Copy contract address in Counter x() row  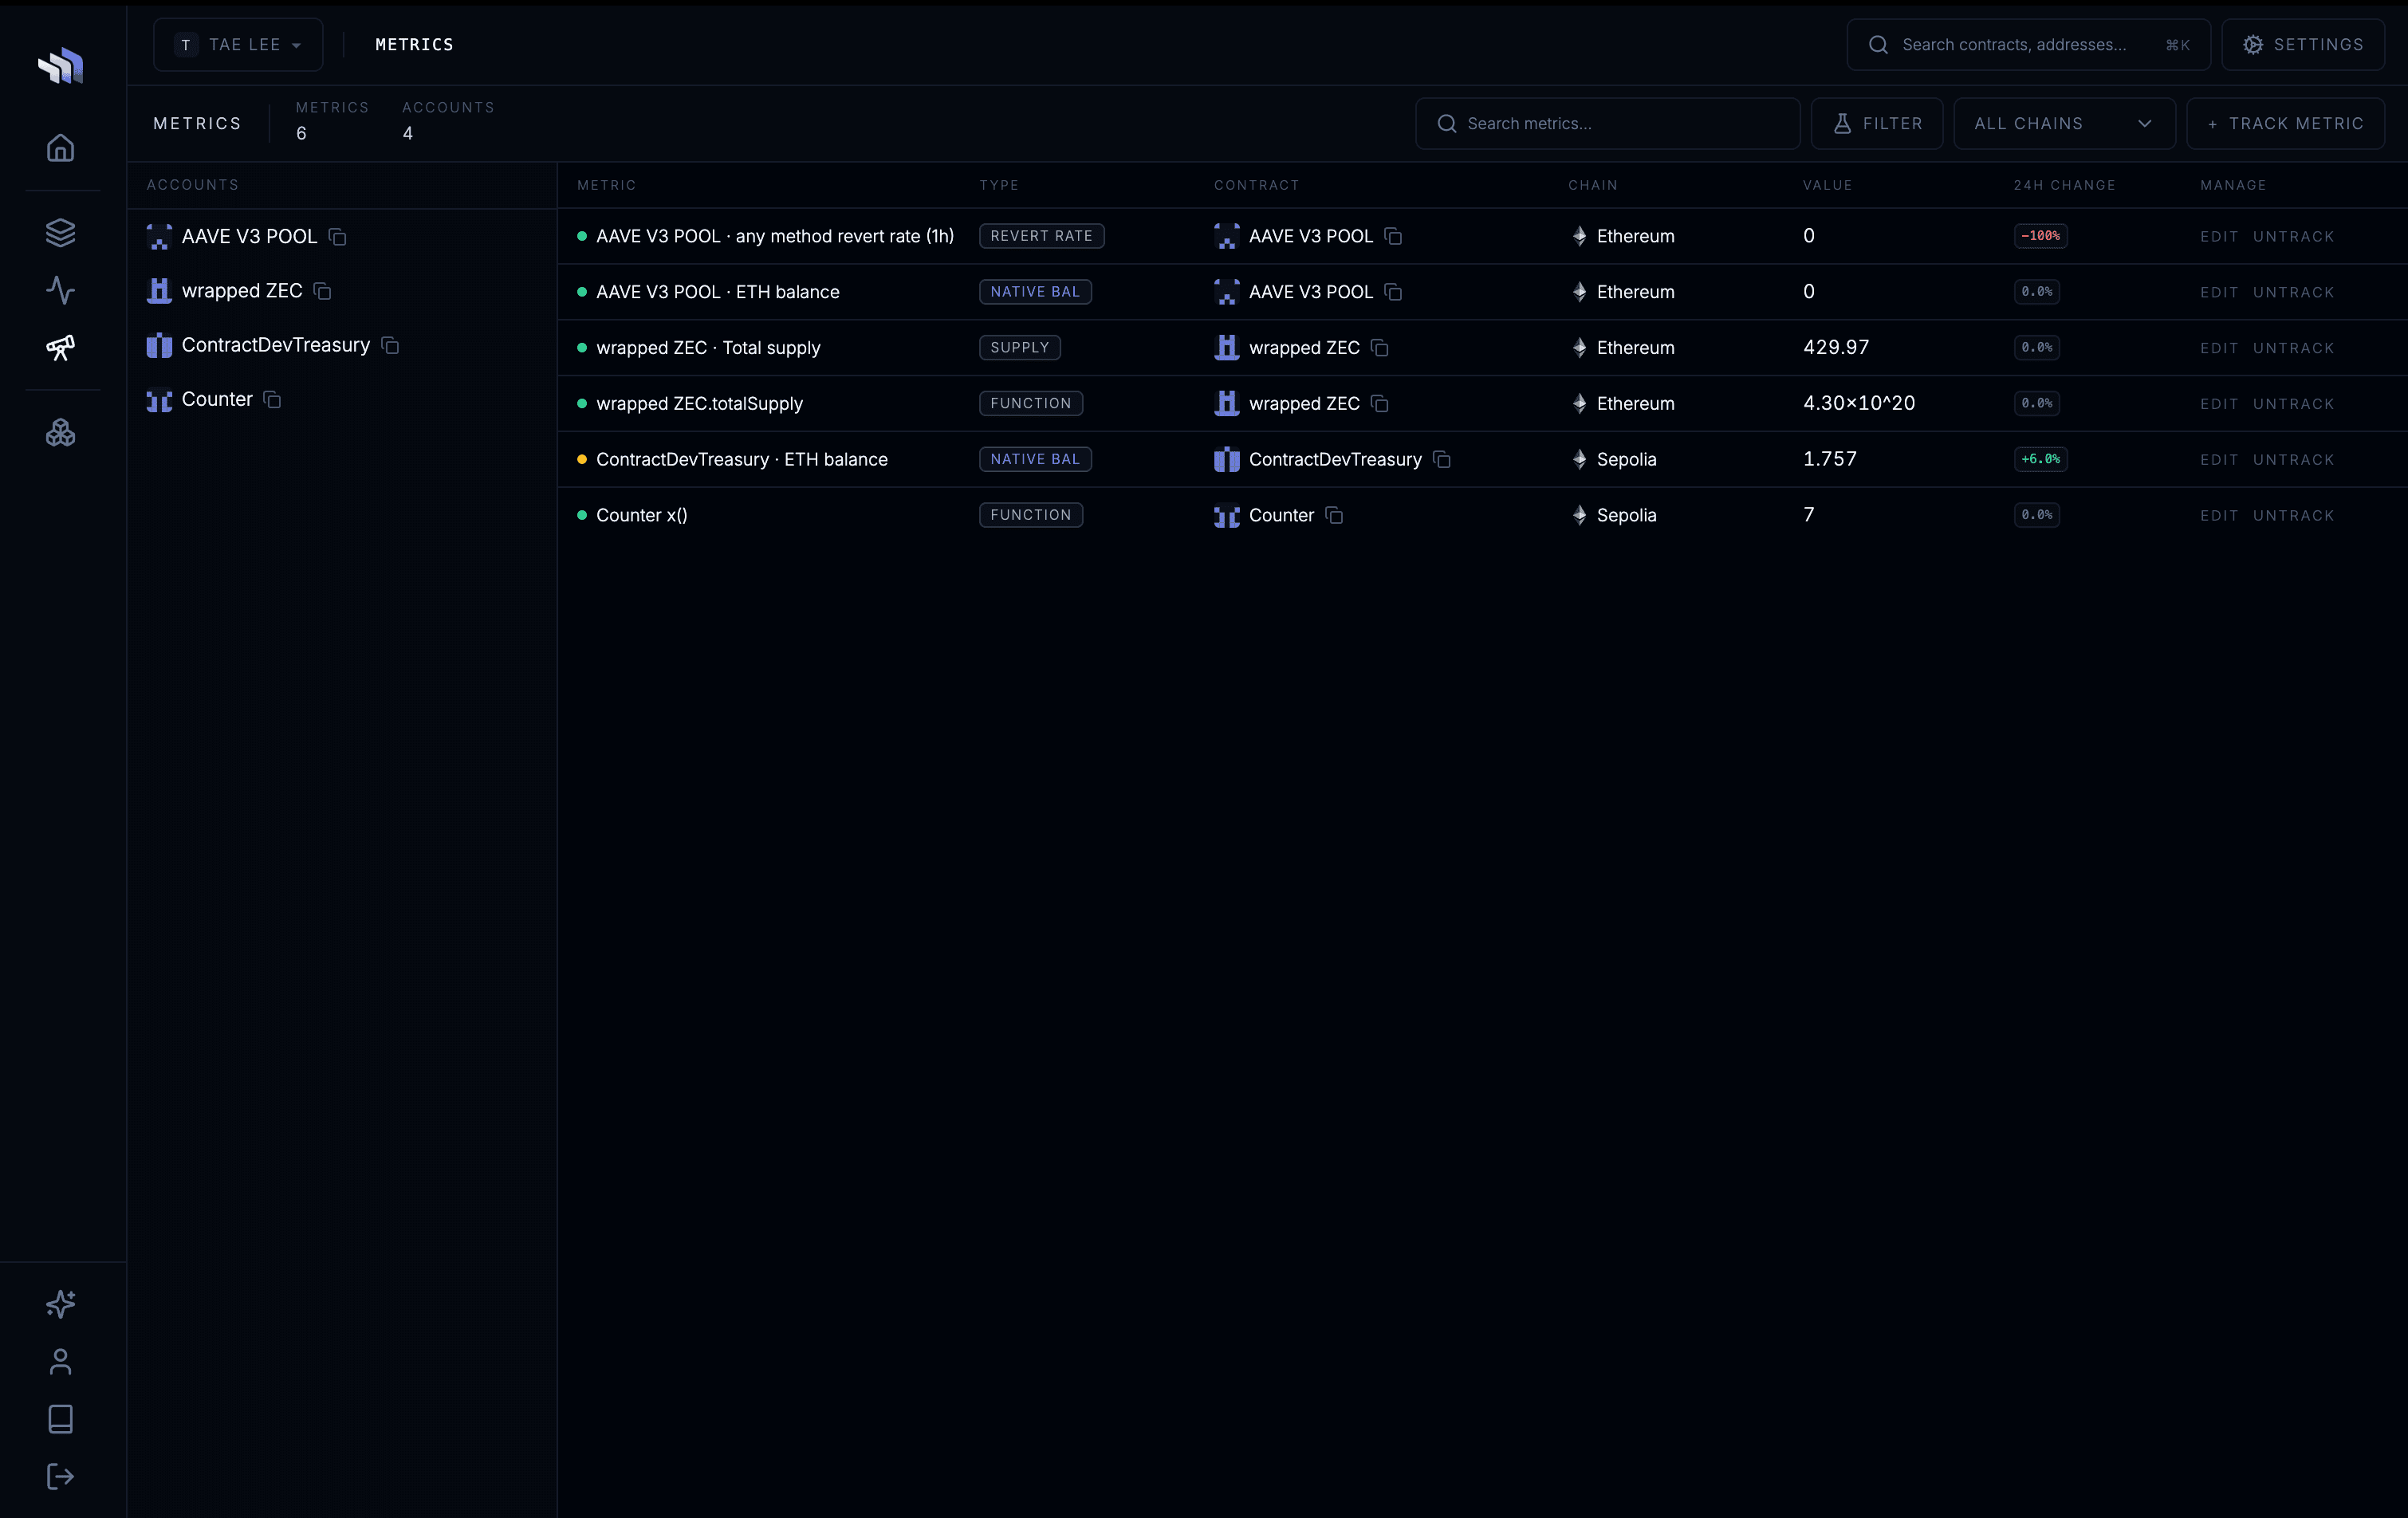[x=1334, y=515]
